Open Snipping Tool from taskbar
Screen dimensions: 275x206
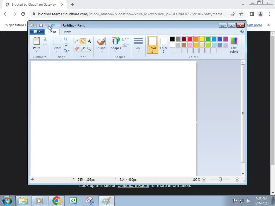(x=90, y=201)
